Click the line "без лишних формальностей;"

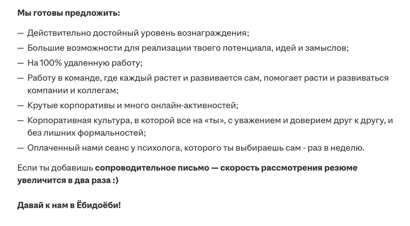(x=86, y=133)
